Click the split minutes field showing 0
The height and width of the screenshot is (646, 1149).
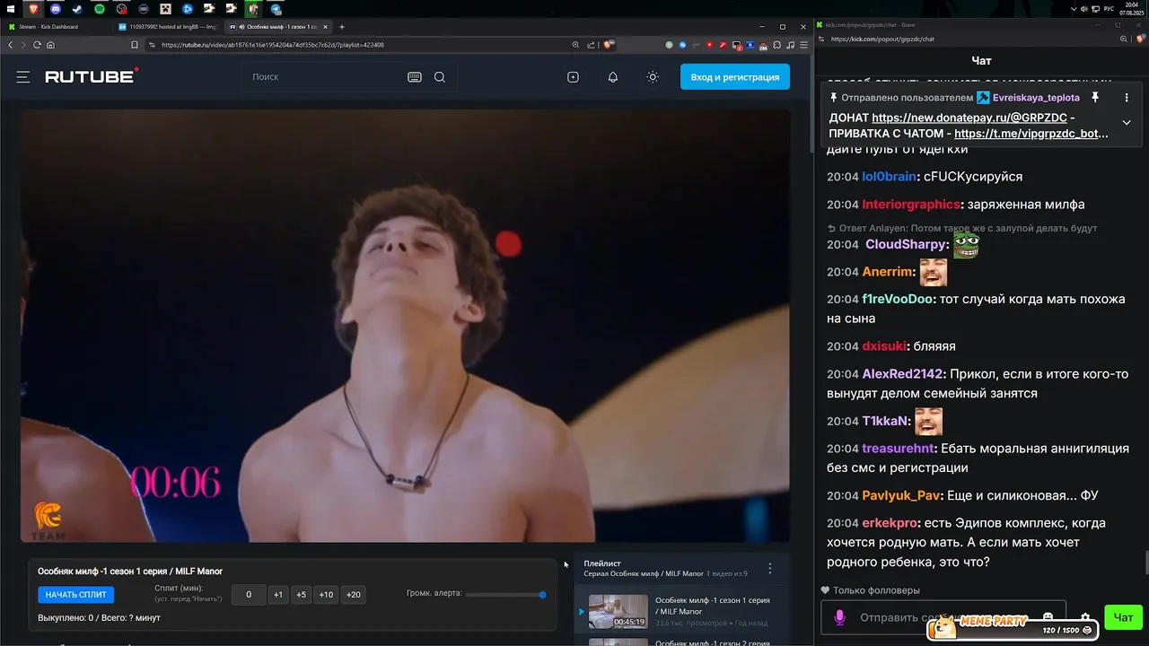coord(249,595)
